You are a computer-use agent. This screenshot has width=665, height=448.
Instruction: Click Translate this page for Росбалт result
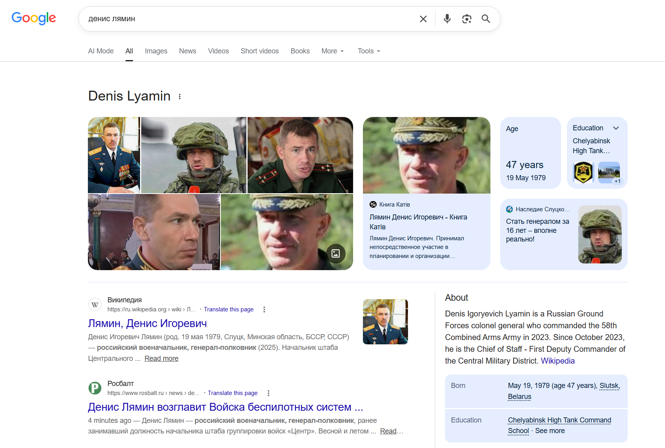pos(233,393)
